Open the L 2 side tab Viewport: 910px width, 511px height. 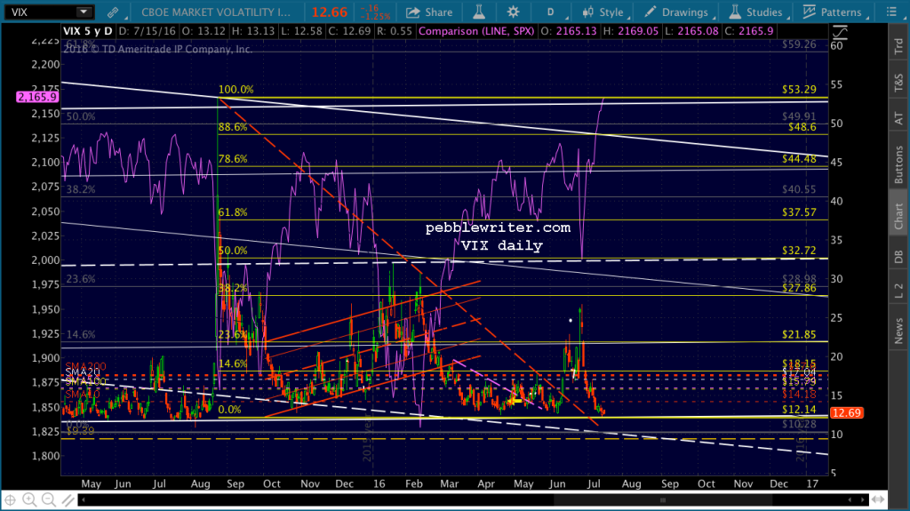[x=898, y=291]
